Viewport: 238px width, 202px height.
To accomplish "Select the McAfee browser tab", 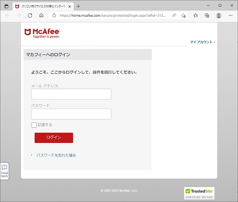I will (43, 7).
